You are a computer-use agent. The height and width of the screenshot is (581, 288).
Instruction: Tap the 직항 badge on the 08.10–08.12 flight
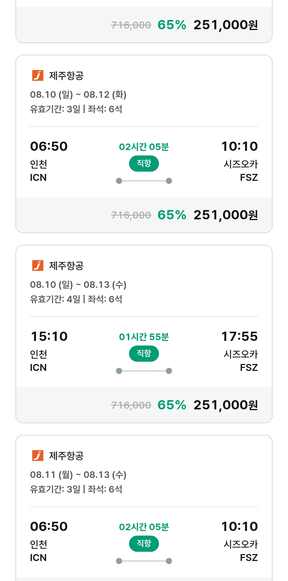click(144, 164)
